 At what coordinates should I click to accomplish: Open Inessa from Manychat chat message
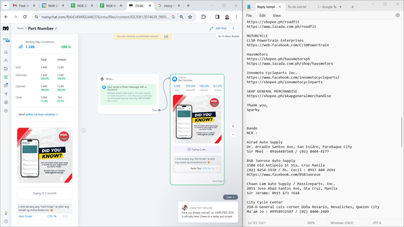pos(208,212)
